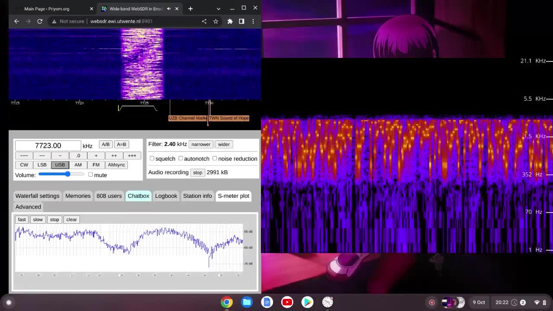Adjust the Volume slider
The height and width of the screenshot is (311, 553).
(61, 174)
